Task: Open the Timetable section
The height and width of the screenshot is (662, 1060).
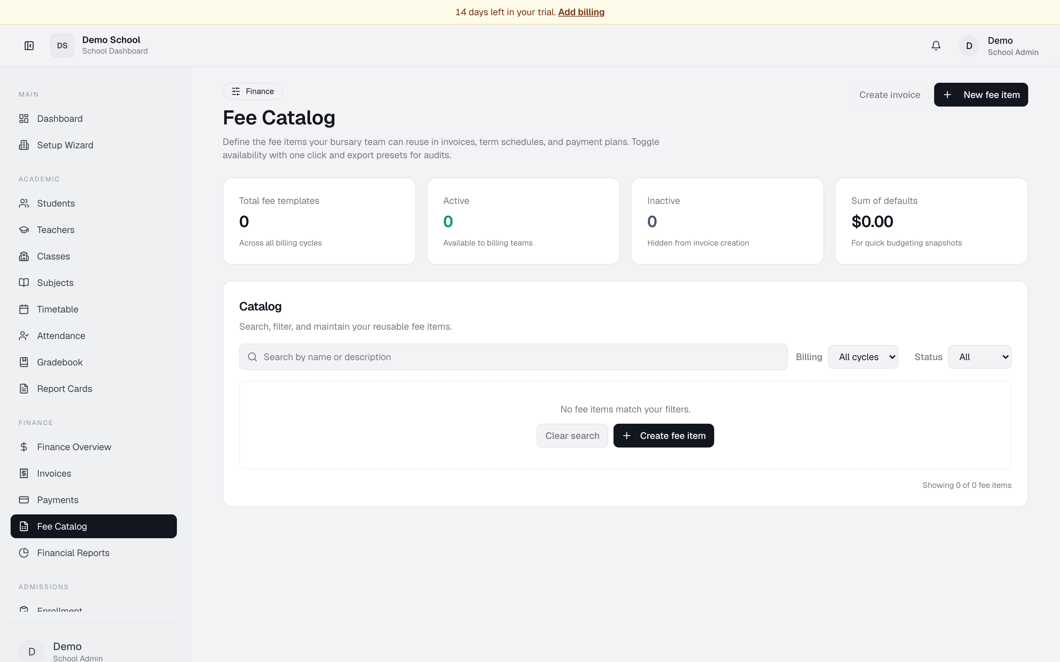Action: [x=94, y=309]
